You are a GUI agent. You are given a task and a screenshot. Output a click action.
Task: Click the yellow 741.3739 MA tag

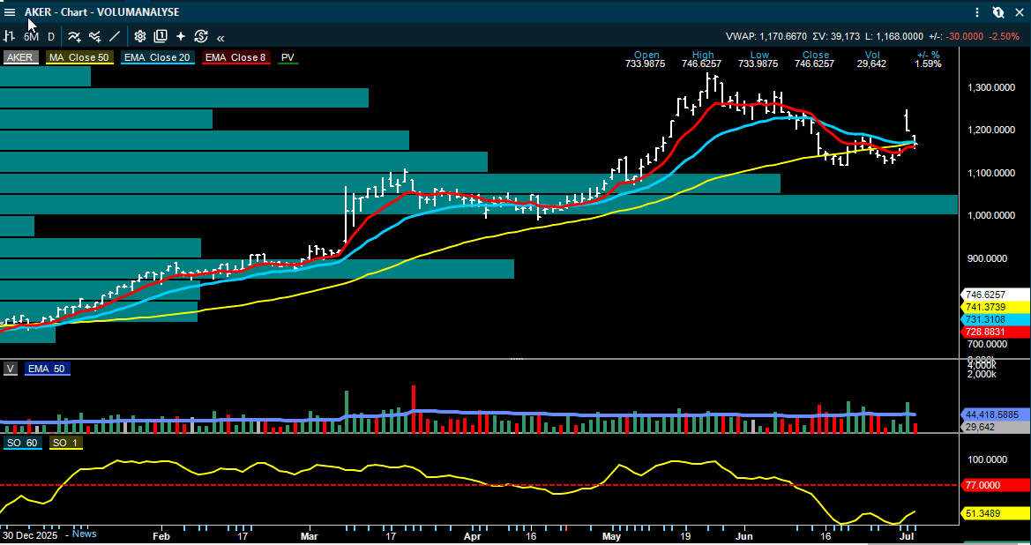[x=996, y=307]
